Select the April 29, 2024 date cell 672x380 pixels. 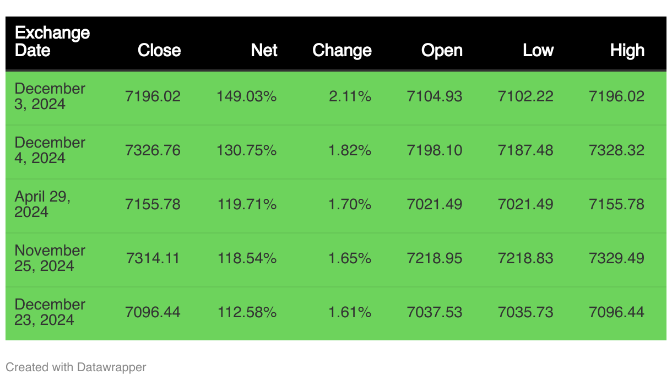pyautogui.click(x=42, y=204)
